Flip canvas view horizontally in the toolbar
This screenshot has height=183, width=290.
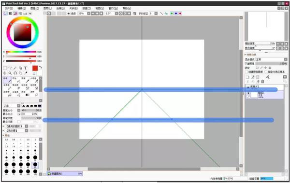135,14
